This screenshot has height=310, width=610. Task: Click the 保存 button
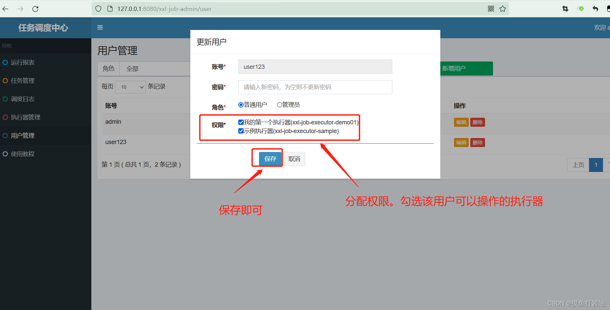[270, 159]
